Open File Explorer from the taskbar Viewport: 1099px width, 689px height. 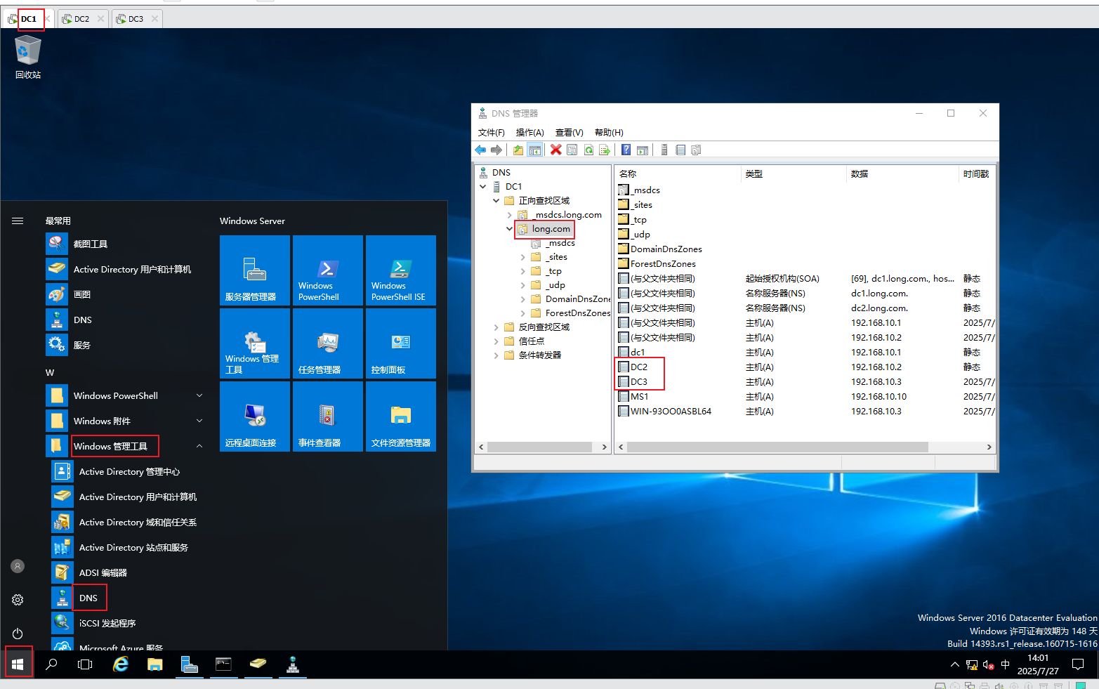154,664
